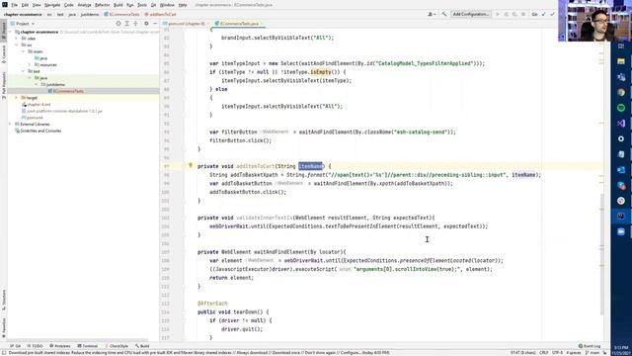This screenshot has height=356, width=632.
Task: Collapse the src folder
Action: pos(17,44)
